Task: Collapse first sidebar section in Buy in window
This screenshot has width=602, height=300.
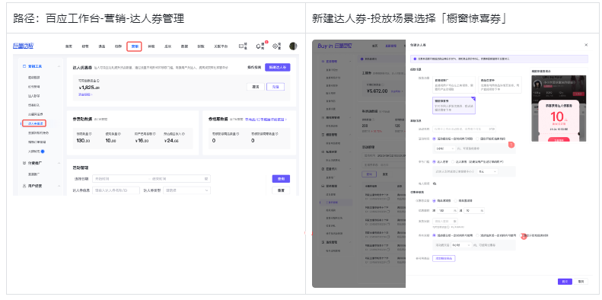Action: click(x=350, y=62)
